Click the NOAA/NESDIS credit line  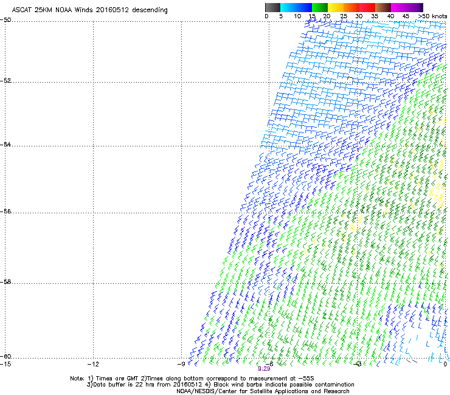tap(263, 391)
